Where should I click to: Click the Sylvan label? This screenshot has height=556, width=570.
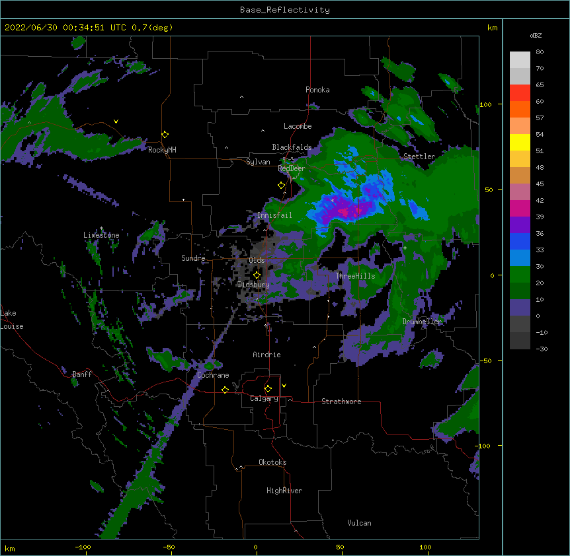(x=258, y=162)
